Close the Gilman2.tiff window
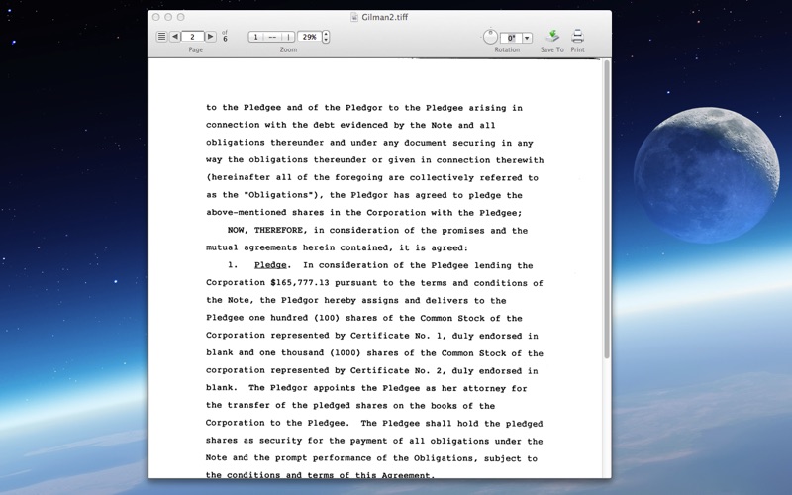This screenshot has height=495, width=792. [x=156, y=17]
